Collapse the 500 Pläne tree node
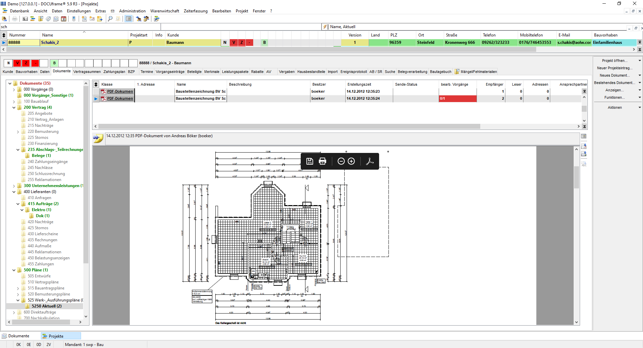643x348 pixels. coord(14,270)
